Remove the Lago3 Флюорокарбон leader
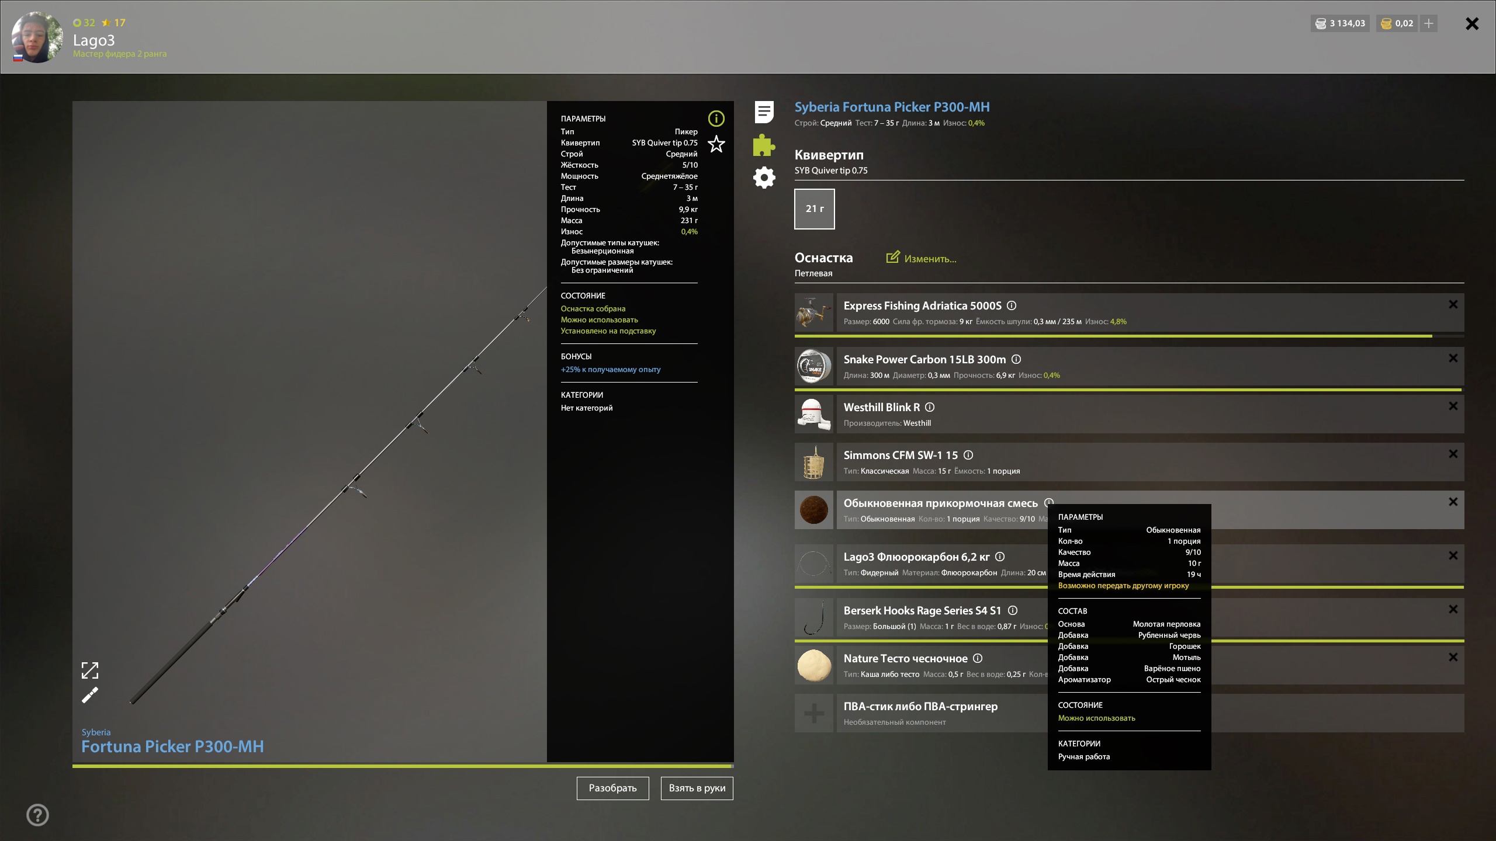 tap(1453, 555)
